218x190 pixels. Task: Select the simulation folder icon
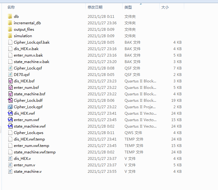tap(10, 36)
